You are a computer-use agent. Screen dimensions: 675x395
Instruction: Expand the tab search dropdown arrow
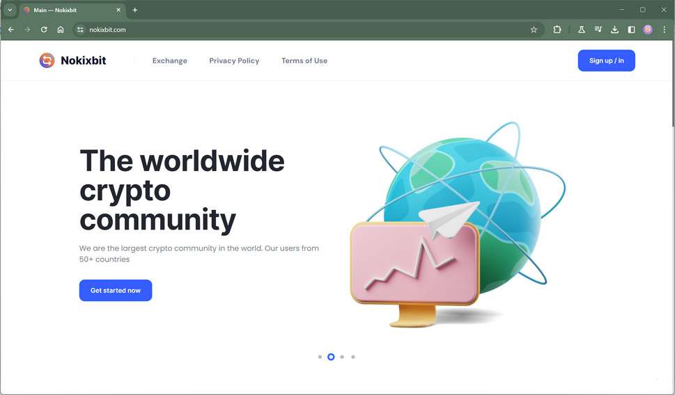10,10
